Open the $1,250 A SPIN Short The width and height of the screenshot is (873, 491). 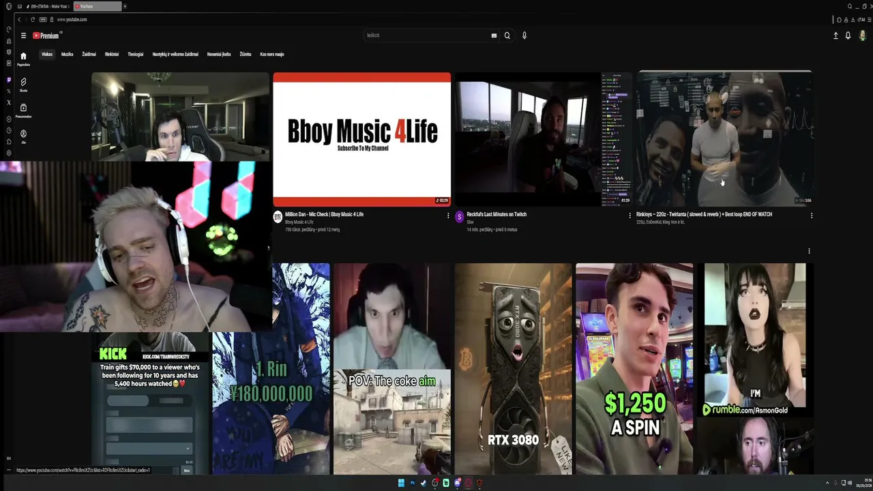(634, 369)
